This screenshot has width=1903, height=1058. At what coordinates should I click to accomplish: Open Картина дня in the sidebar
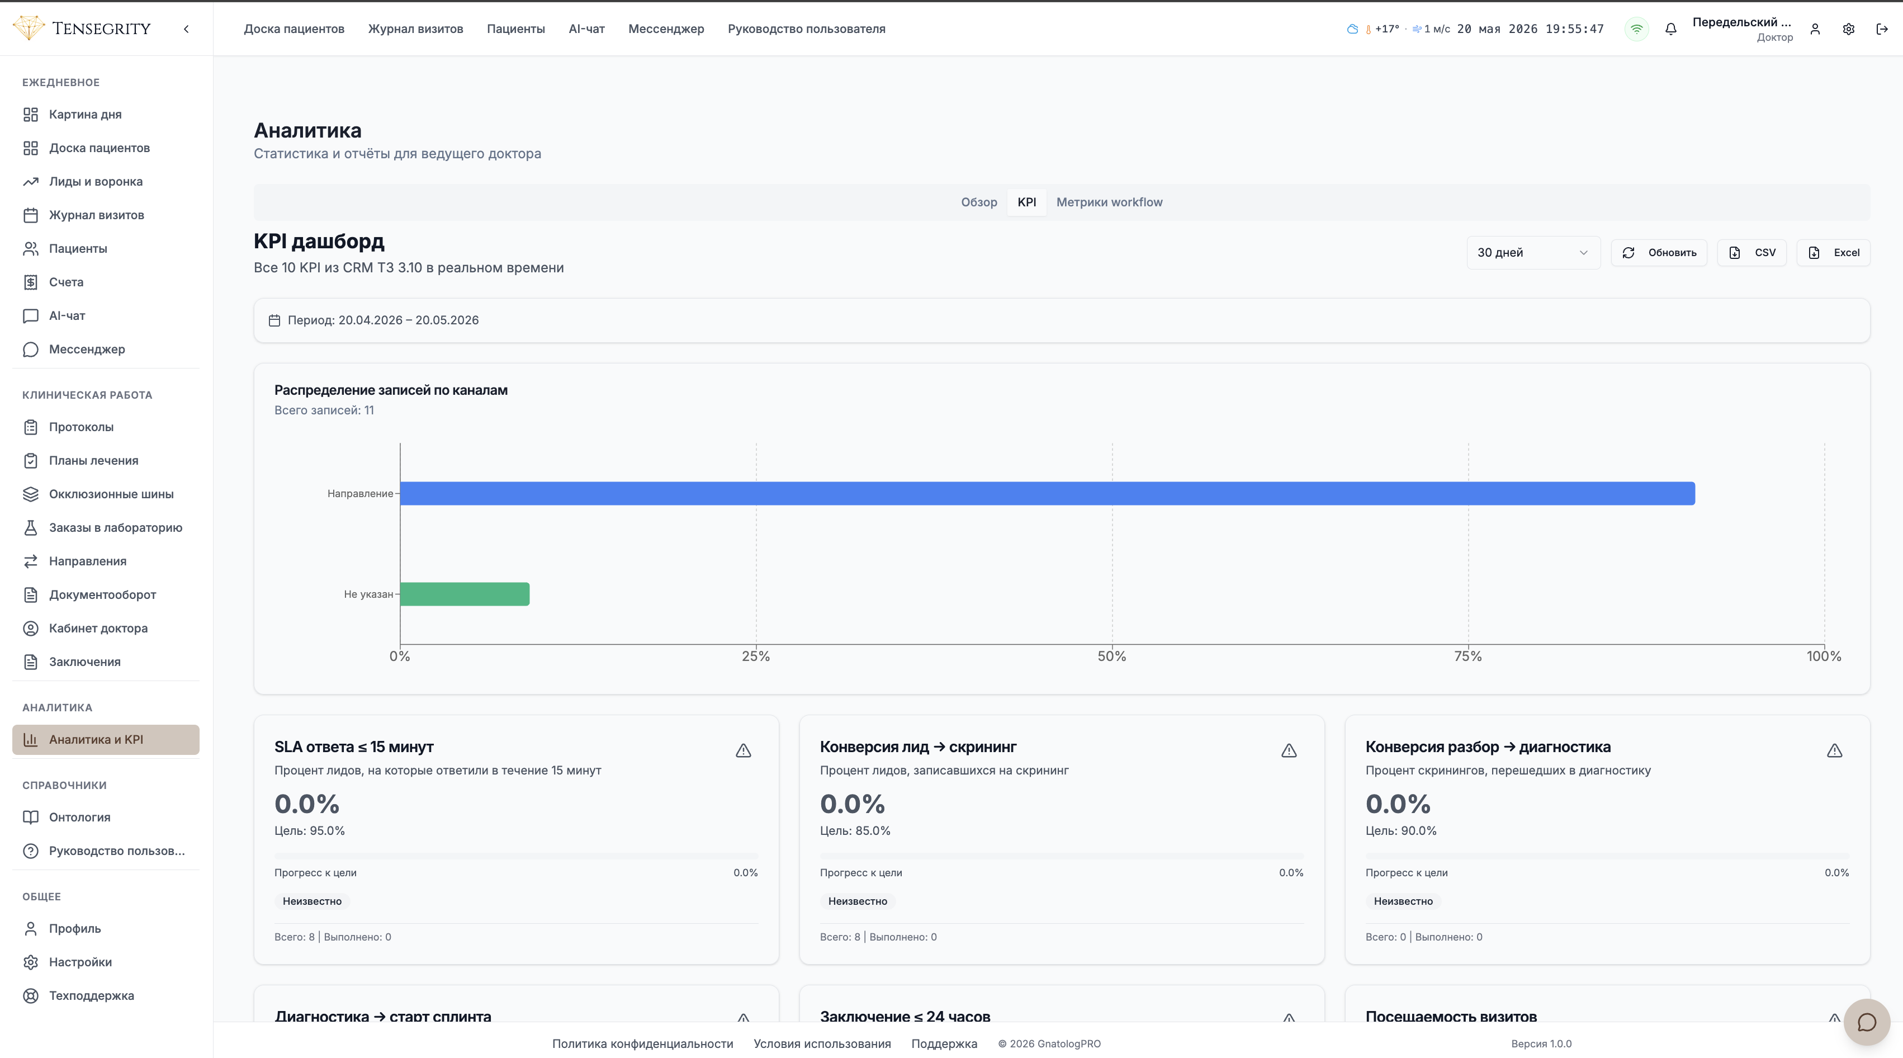click(x=106, y=115)
